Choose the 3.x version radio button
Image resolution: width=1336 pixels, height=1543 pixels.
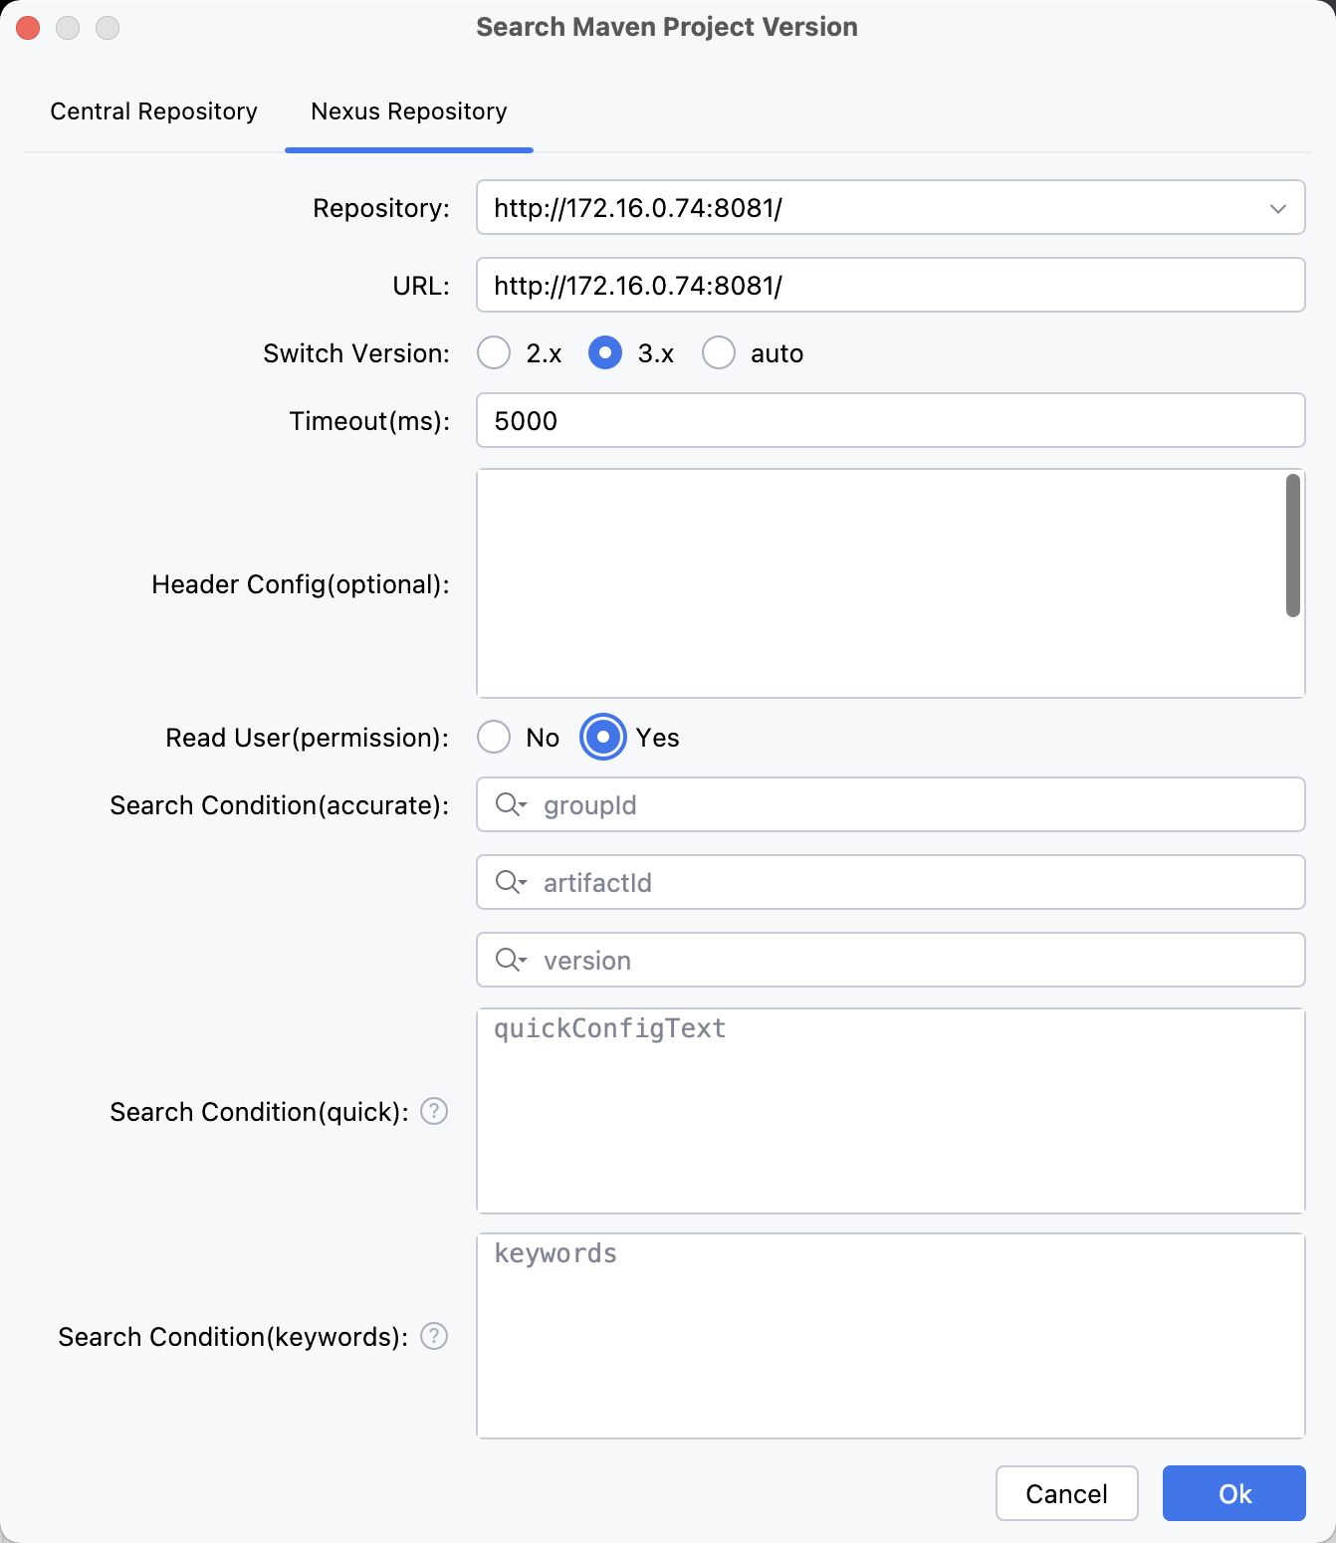605,353
